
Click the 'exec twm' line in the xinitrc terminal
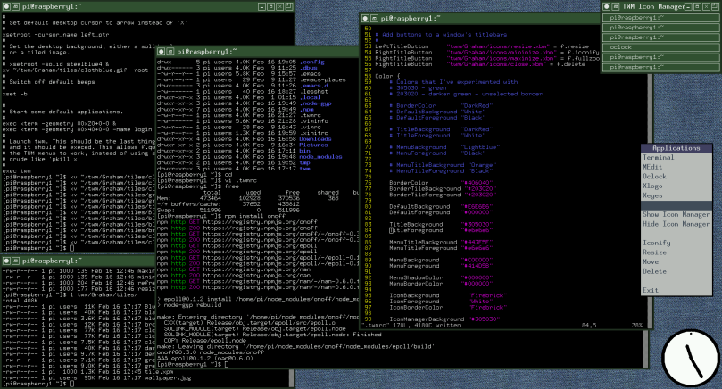(x=17, y=171)
